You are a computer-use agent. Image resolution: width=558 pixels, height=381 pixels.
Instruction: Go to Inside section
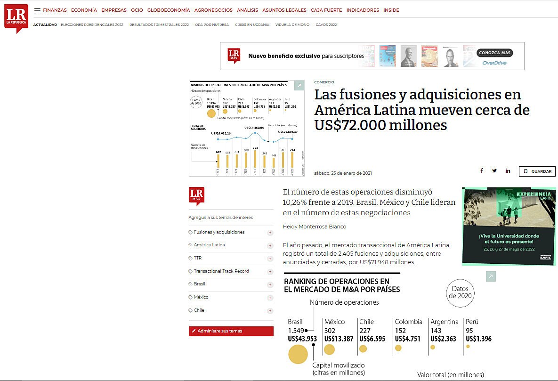click(391, 10)
